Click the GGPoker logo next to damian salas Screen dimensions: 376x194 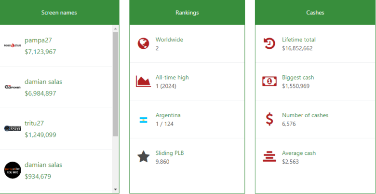click(13, 87)
